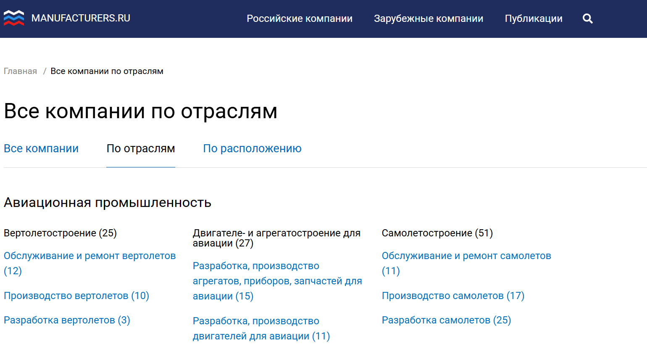Open the Зарубежные компании menu item
Image resolution: width=647 pixels, height=347 pixels.
(x=428, y=19)
